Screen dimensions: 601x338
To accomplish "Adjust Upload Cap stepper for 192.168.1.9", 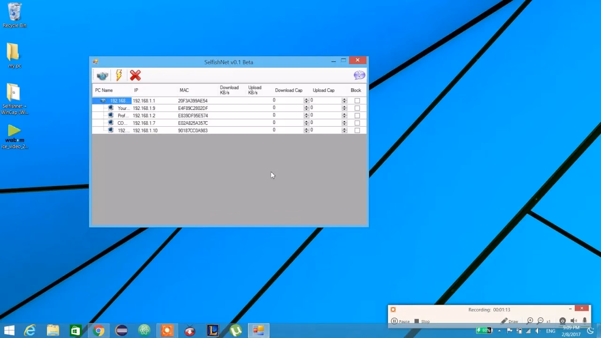I will pos(345,108).
